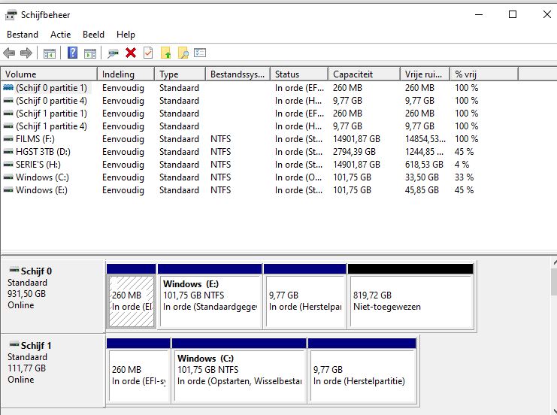557x415 pixels.
Task: Click the red X delete icon
Action: [131, 53]
